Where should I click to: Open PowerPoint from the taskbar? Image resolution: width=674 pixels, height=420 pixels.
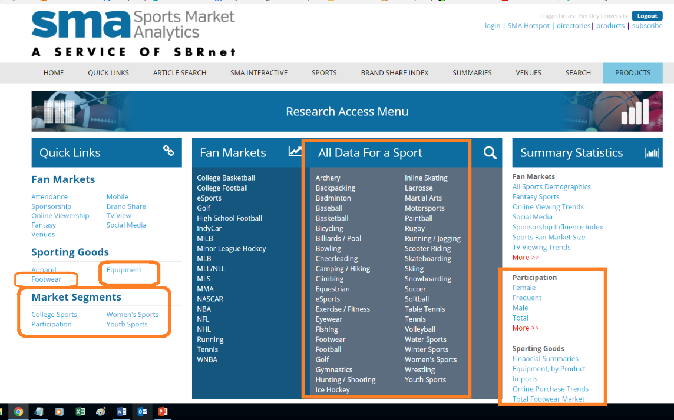(x=163, y=412)
